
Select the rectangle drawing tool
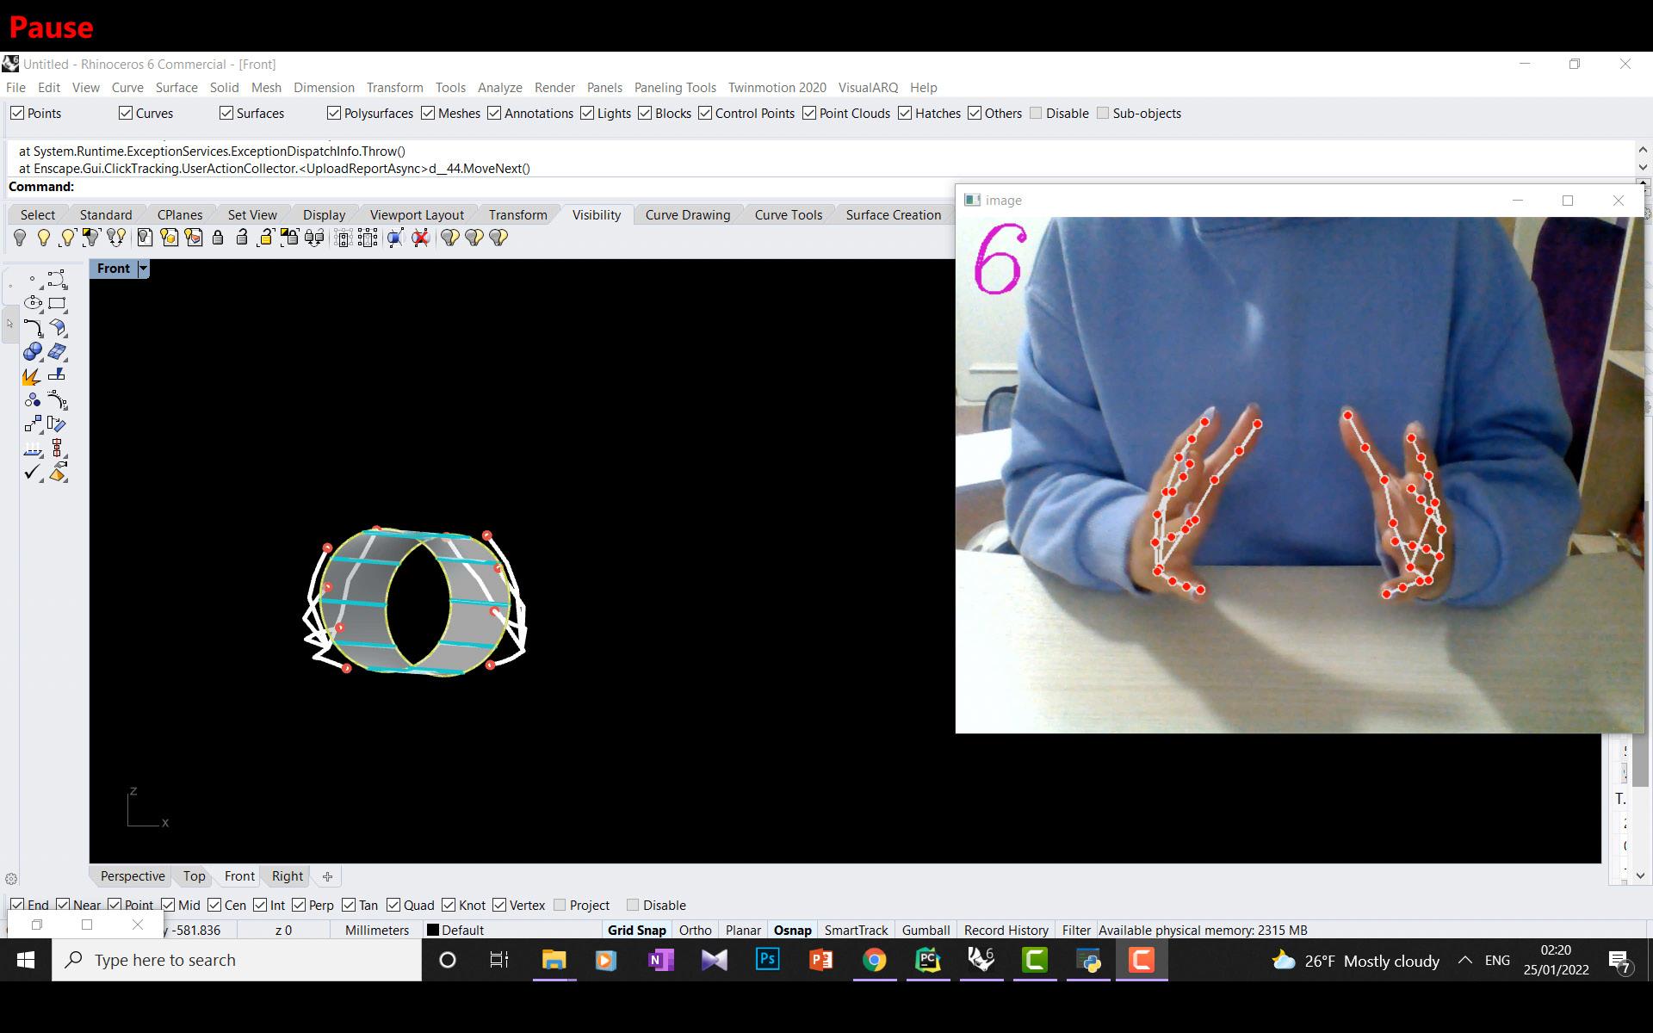point(57,303)
